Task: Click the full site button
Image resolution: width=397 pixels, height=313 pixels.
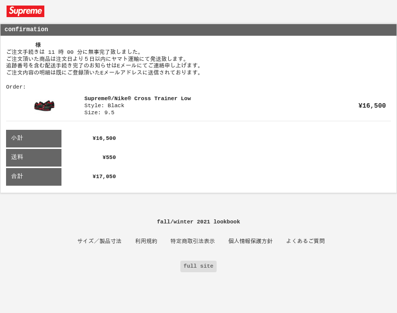Action: [198, 266]
